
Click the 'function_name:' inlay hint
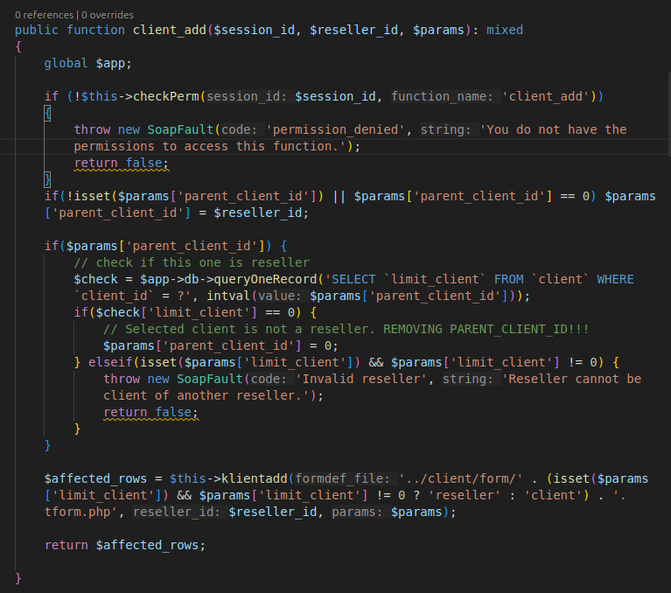tap(445, 97)
